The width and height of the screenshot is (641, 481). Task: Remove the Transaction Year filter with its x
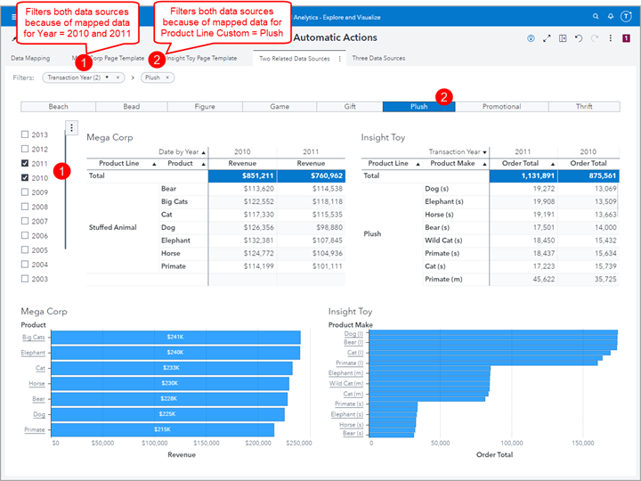[x=118, y=77]
